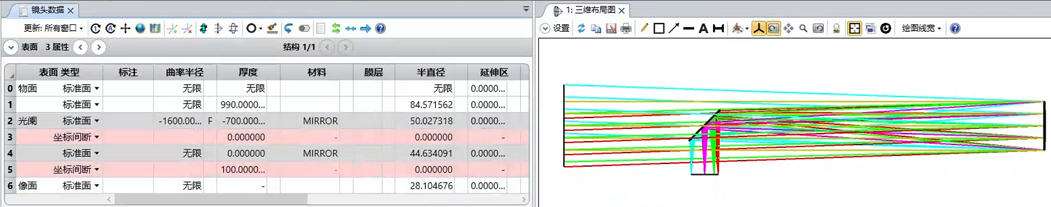1051x207 pixels.
Task: Open surface type dropdown for 光阑 row 2
Action: 97,121
